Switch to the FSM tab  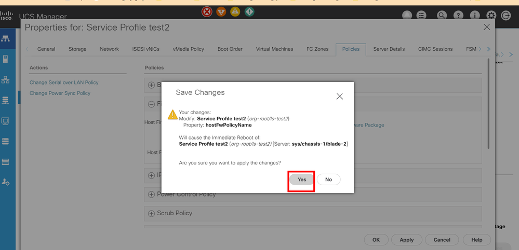471,49
